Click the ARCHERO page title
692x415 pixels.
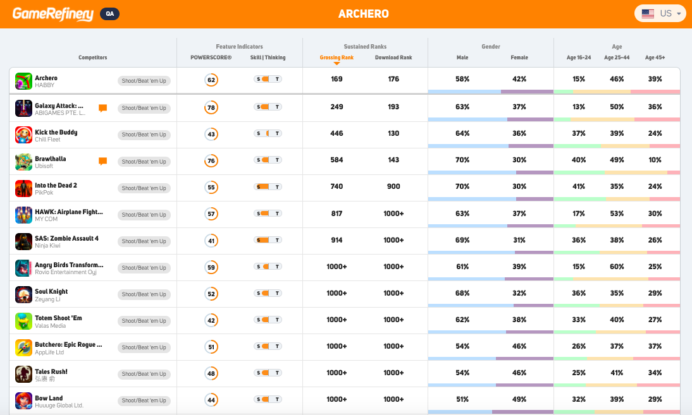[x=364, y=14]
